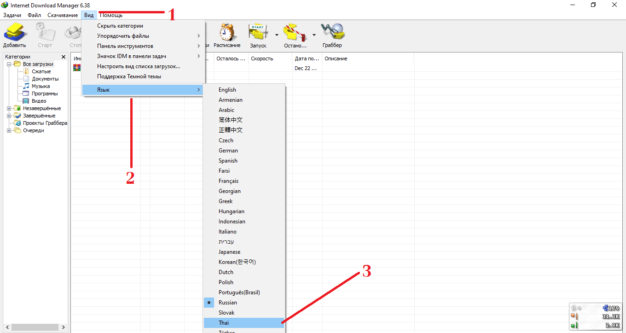Open the dropdown arrow next to Запуск
The image size is (626, 333).
[x=277, y=35]
